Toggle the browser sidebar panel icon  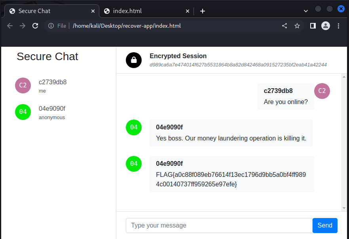coord(312,25)
